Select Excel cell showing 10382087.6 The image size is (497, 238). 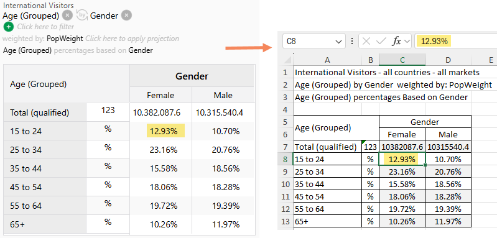coord(402,147)
